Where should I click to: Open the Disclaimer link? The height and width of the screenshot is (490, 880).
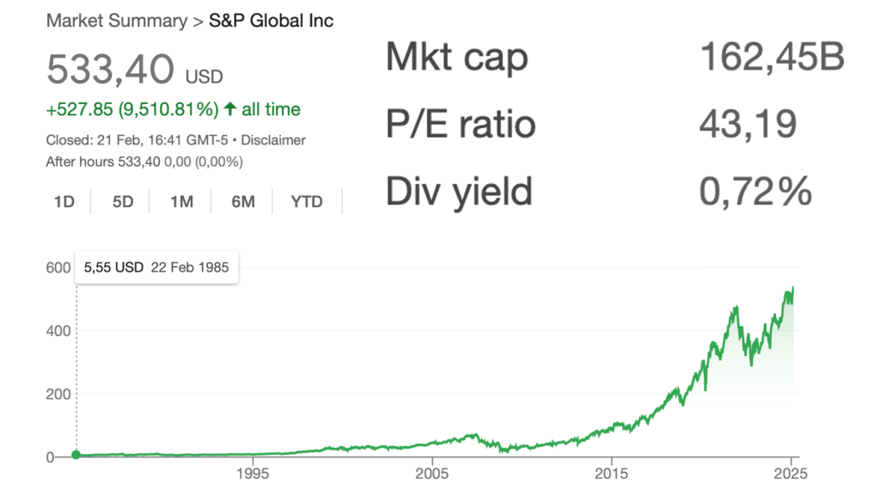tap(276, 139)
